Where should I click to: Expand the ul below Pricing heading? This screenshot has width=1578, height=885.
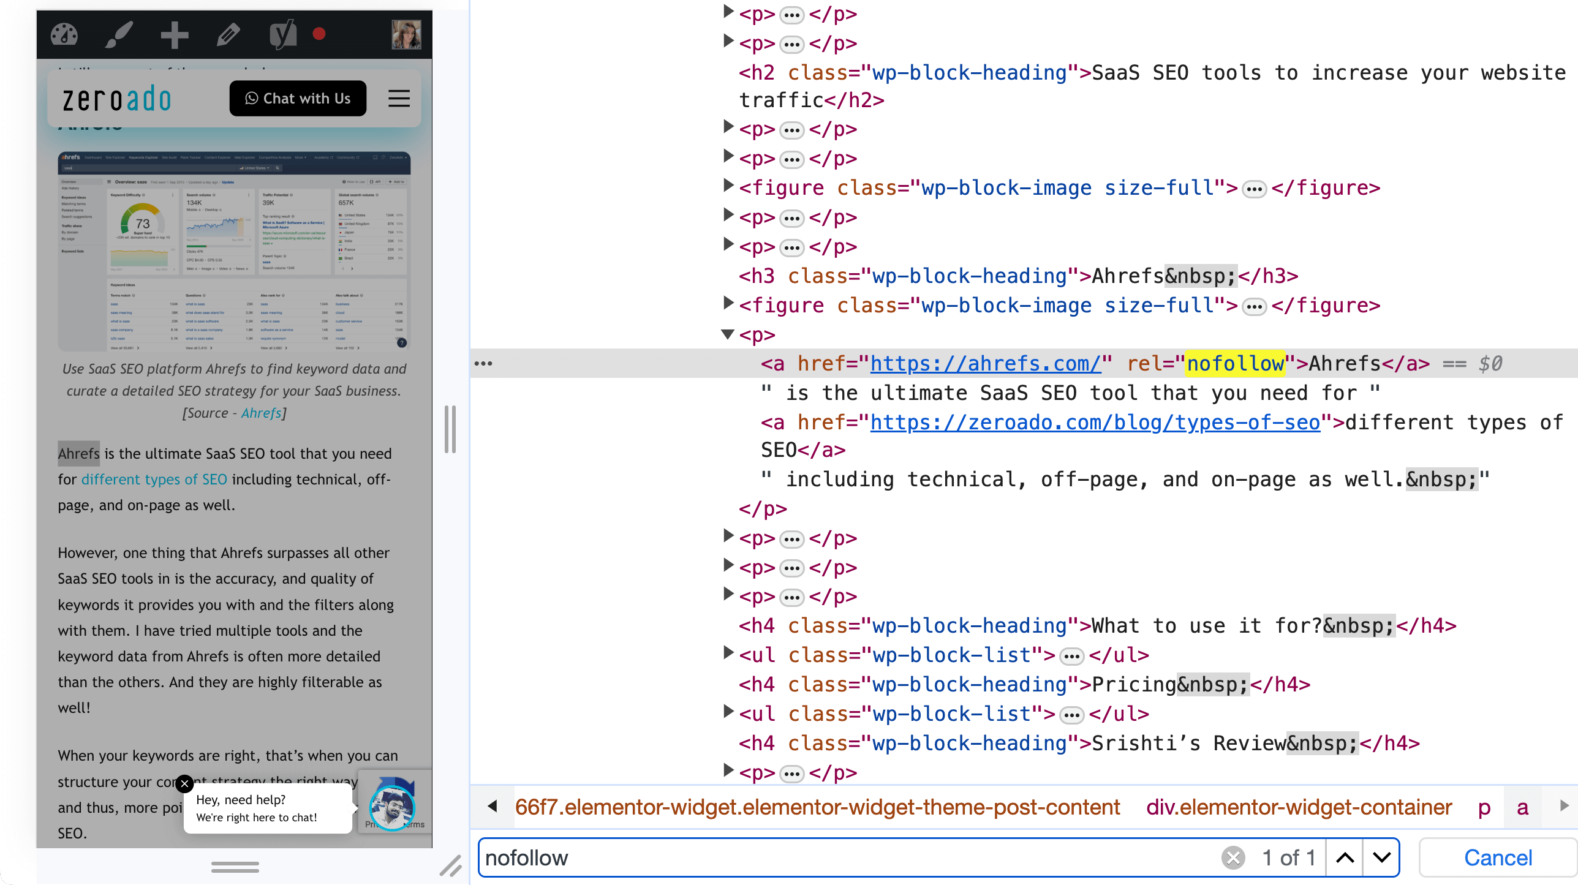coord(728,711)
